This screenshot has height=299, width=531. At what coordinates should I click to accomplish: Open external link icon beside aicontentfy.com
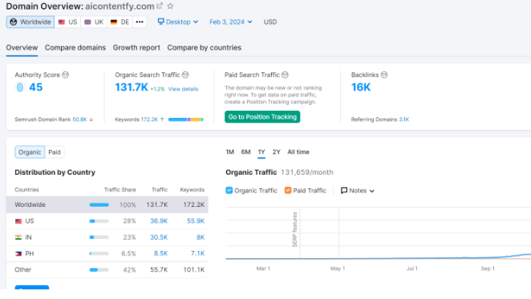(x=160, y=6)
